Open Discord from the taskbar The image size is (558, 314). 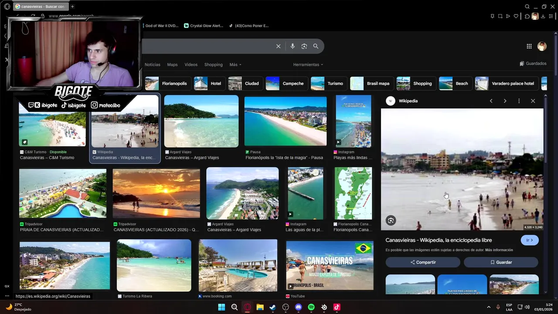click(x=298, y=307)
